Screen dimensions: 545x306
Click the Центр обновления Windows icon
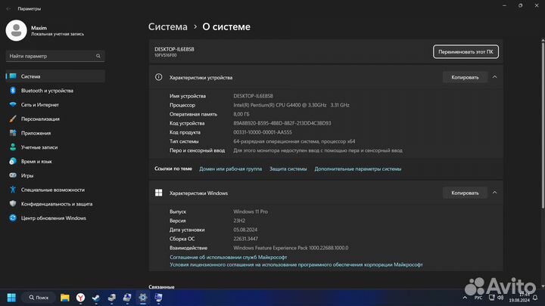coord(13,218)
